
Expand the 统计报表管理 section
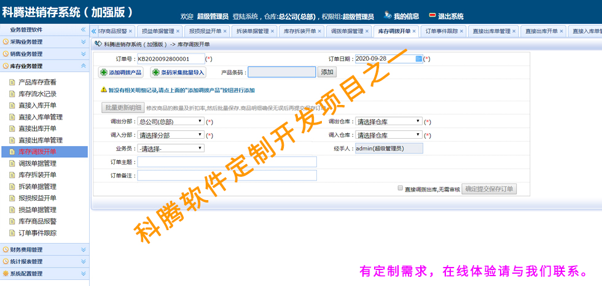click(x=84, y=261)
